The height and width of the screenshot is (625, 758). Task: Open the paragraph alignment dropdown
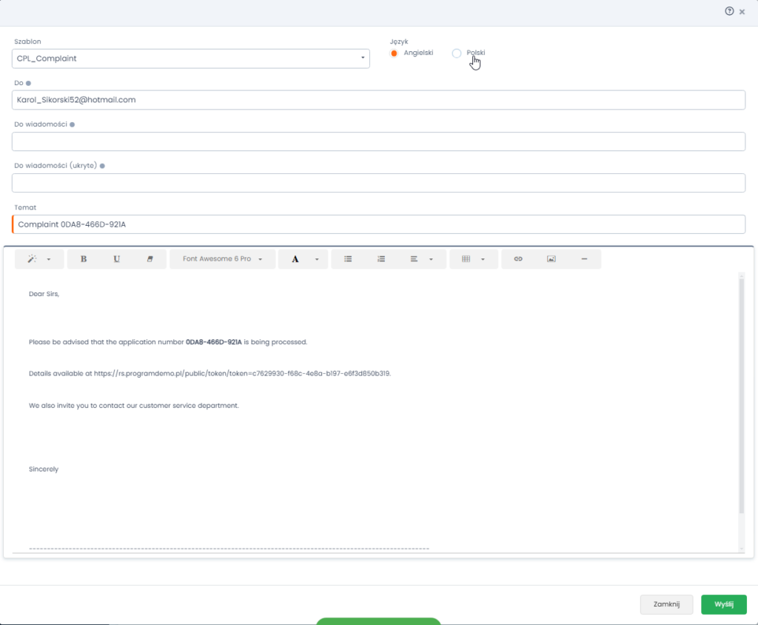point(421,259)
